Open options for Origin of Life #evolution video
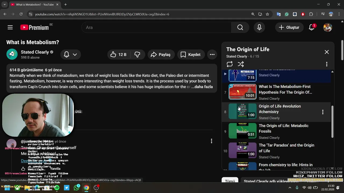This screenshot has height=193, width=344. point(323,112)
